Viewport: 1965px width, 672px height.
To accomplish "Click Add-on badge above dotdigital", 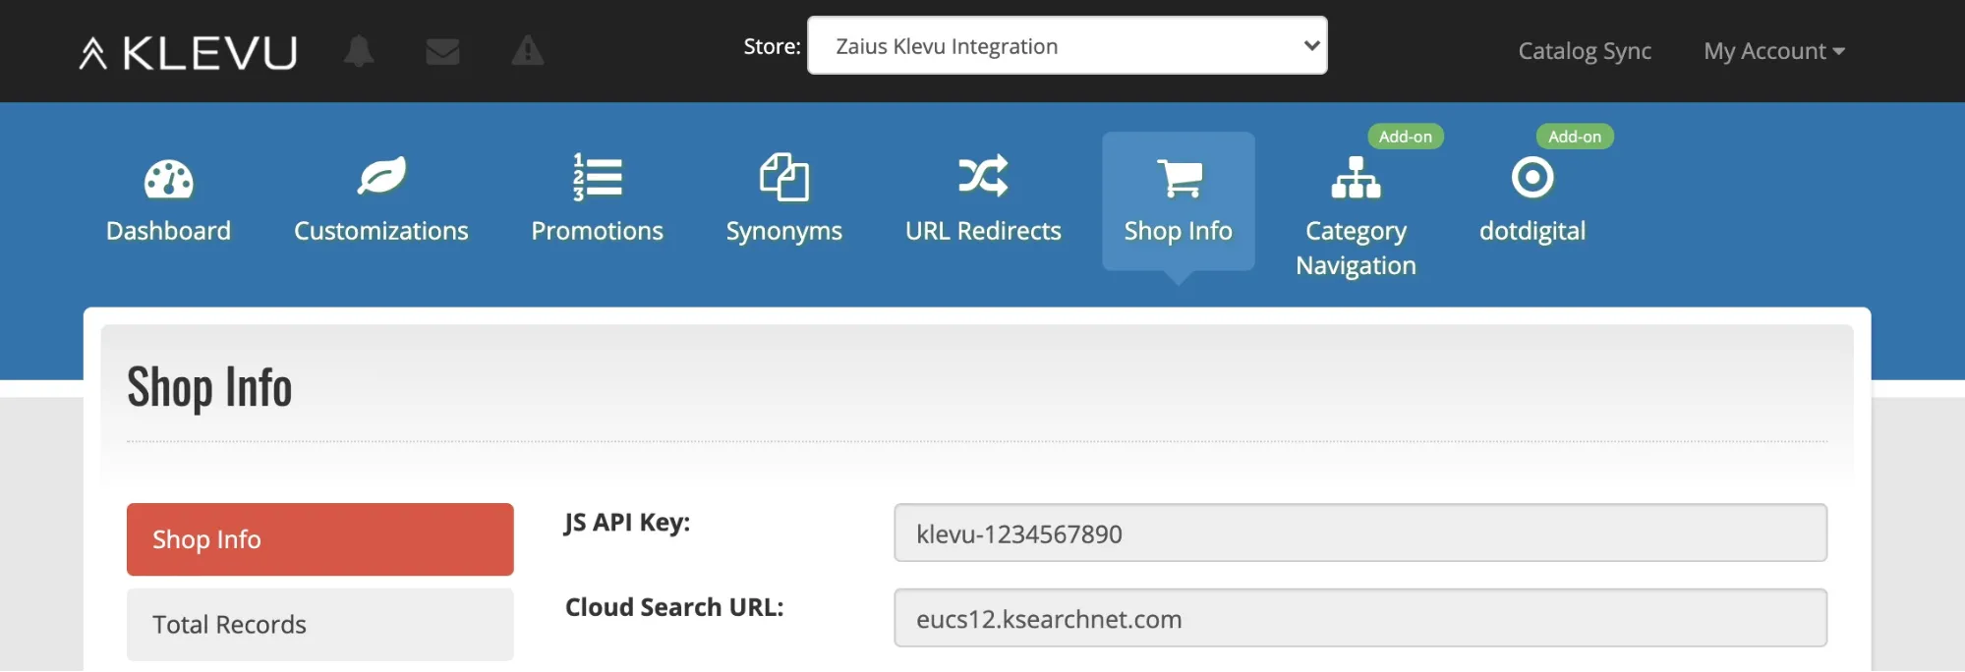I will 1575,137.
